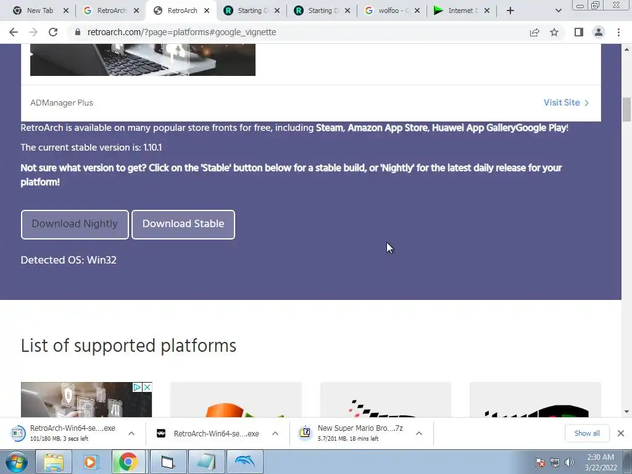Close the active RetroArch tab
Screen dimensions: 632x474
[207, 11]
